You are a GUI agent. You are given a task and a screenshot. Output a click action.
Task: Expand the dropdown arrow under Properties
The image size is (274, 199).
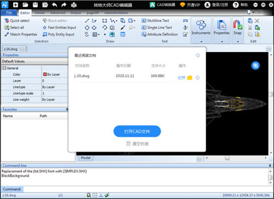pyautogui.click(x=222, y=42)
